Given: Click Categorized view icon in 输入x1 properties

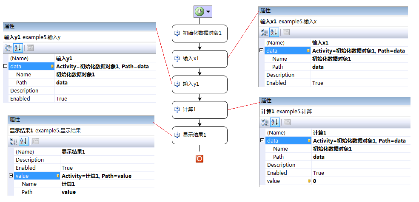Looking at the screenshot, I should (264, 32).
